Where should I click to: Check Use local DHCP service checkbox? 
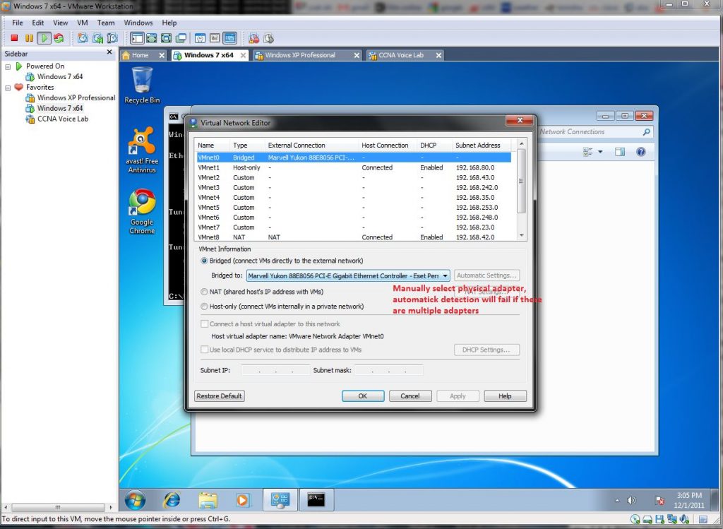(204, 350)
